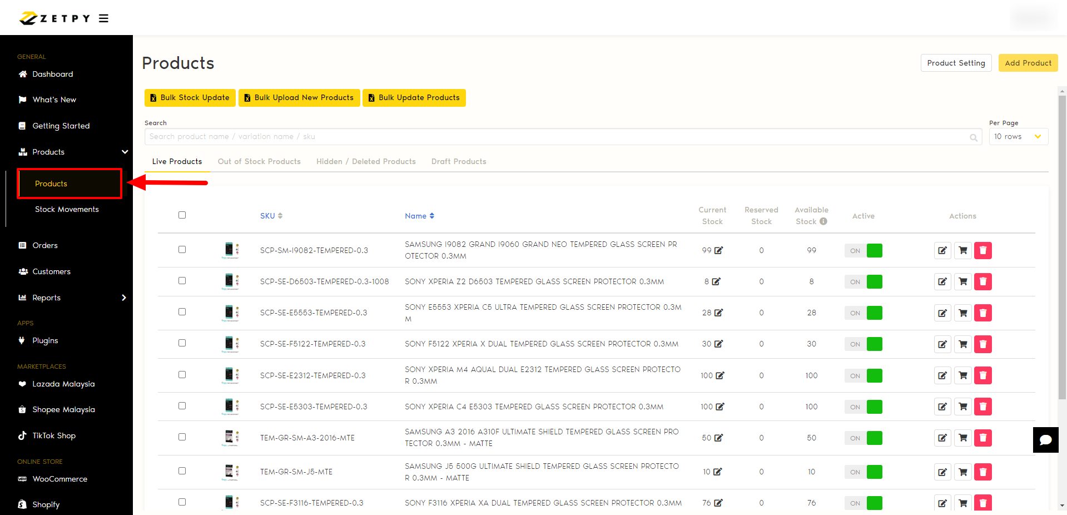Click the search magnifier icon in search field

pyautogui.click(x=974, y=137)
